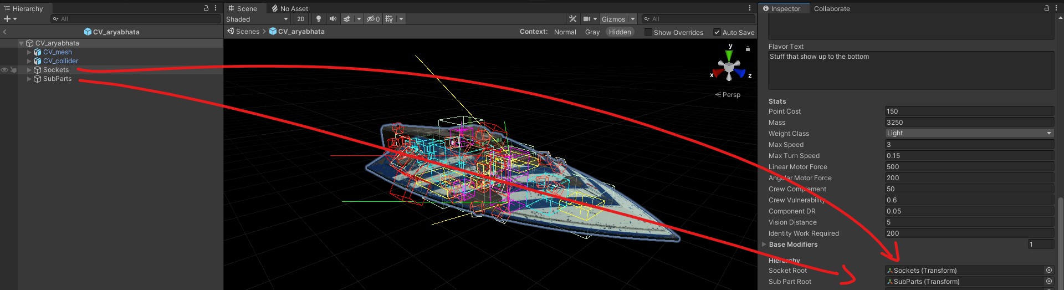
Task: Toggle scene grid visibility icon
Action: pyautogui.click(x=389, y=19)
